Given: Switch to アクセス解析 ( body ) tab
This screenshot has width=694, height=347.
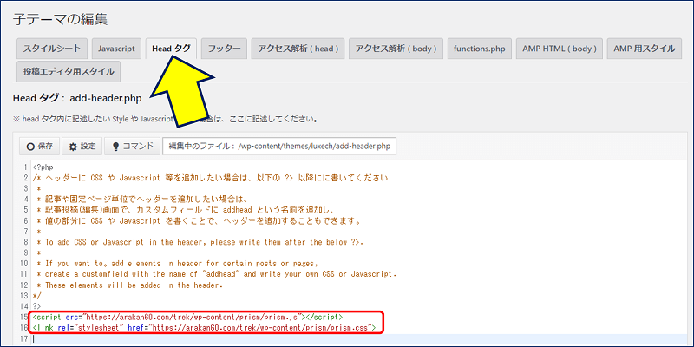Looking at the screenshot, I should tap(396, 49).
